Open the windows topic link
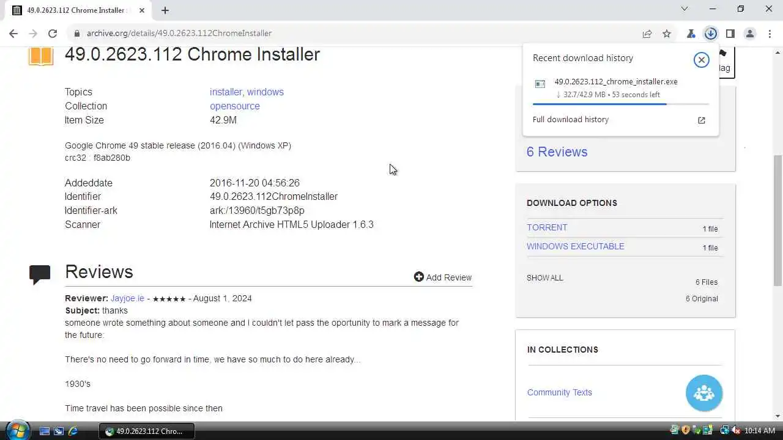Viewport: 783px width, 440px height. pyautogui.click(x=265, y=92)
